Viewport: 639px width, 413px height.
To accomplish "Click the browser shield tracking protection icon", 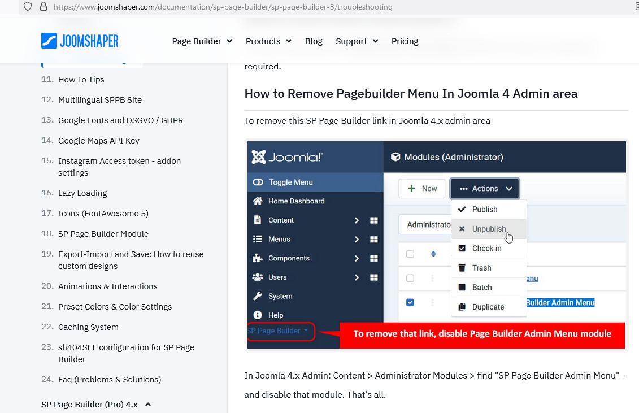I will tap(28, 7).
